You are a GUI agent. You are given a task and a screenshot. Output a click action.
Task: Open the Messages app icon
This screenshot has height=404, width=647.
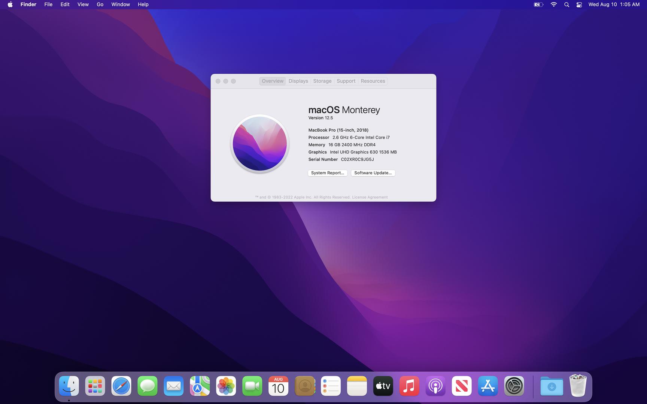(148, 386)
